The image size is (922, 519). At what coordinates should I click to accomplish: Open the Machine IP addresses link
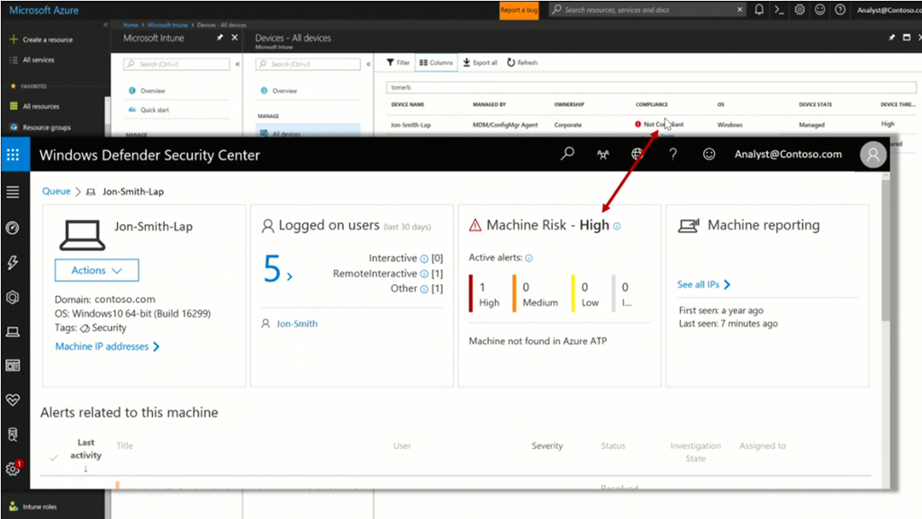107,346
